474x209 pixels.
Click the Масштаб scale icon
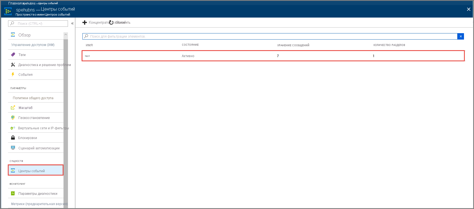13,108
